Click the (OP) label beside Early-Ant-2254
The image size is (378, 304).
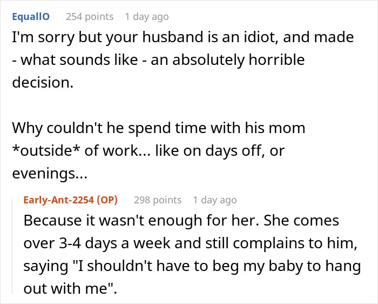(x=107, y=200)
